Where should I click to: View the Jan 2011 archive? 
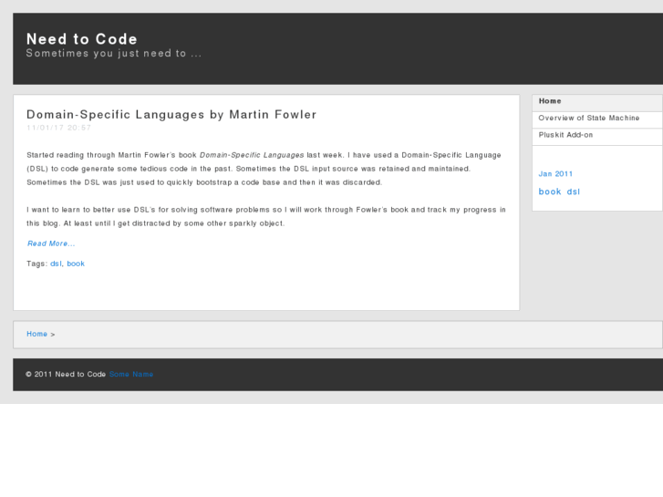(x=555, y=174)
